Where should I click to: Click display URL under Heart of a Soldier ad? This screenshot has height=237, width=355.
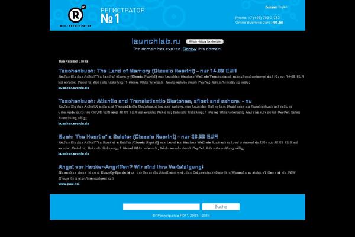click(73, 154)
